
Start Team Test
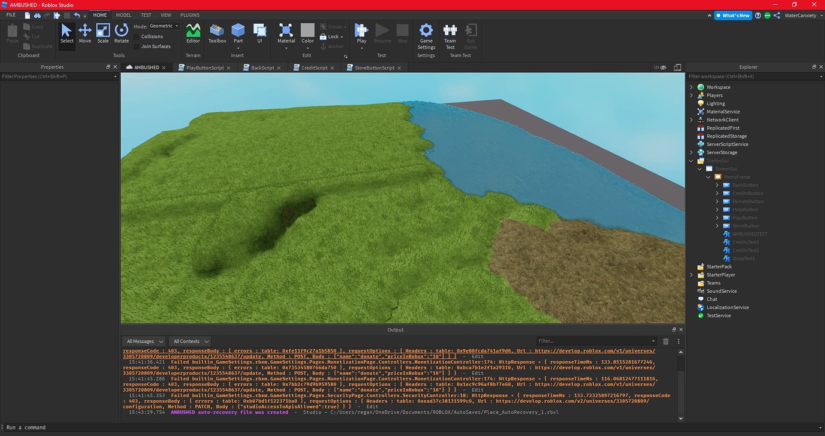click(x=450, y=36)
